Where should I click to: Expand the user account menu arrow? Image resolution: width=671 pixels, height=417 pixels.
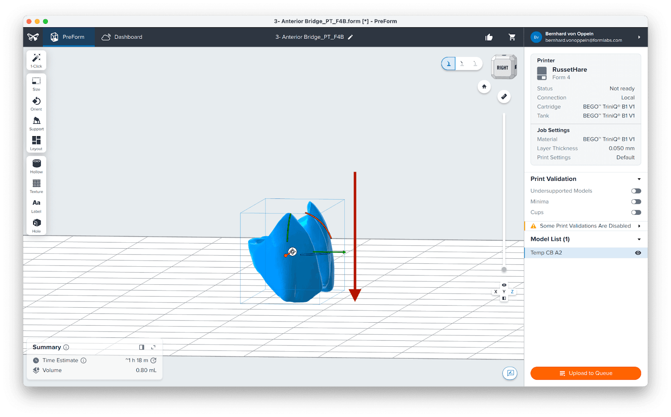coord(639,37)
